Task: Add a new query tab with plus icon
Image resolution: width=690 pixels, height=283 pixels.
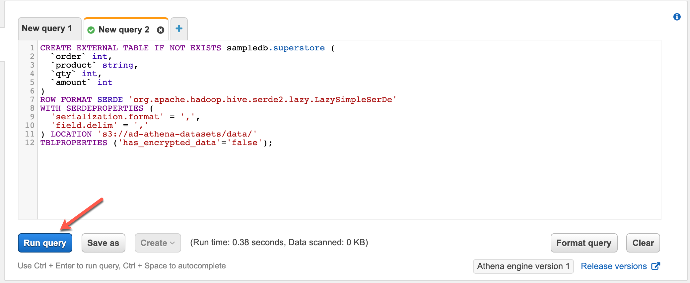Action: (x=179, y=29)
